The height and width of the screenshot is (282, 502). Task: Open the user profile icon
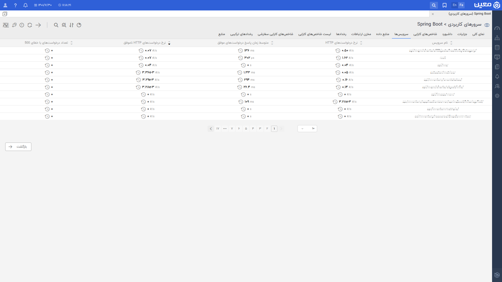pos(5,5)
